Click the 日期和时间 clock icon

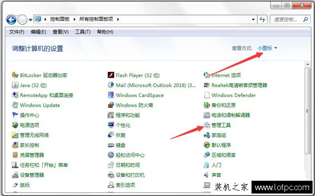pos(111,165)
